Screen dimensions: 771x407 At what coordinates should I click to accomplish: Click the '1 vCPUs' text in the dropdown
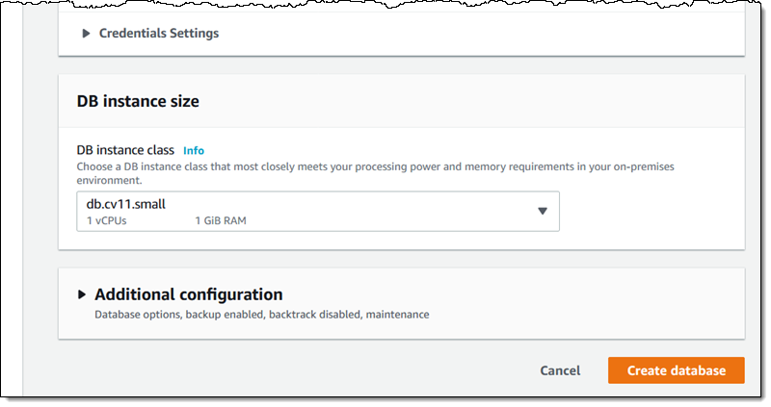pyautogui.click(x=106, y=220)
